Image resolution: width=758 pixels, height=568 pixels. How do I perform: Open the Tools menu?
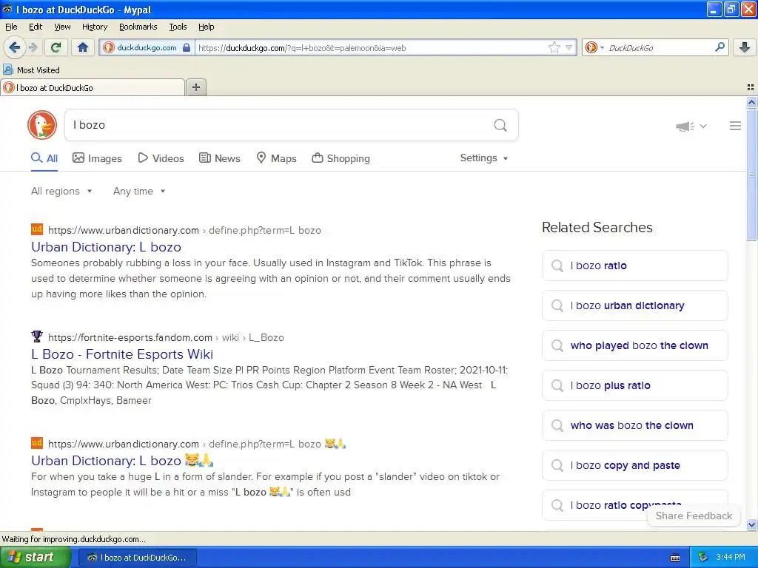pyautogui.click(x=178, y=27)
